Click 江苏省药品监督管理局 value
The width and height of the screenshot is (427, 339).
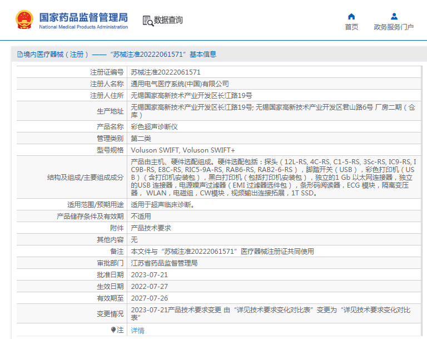164,263
